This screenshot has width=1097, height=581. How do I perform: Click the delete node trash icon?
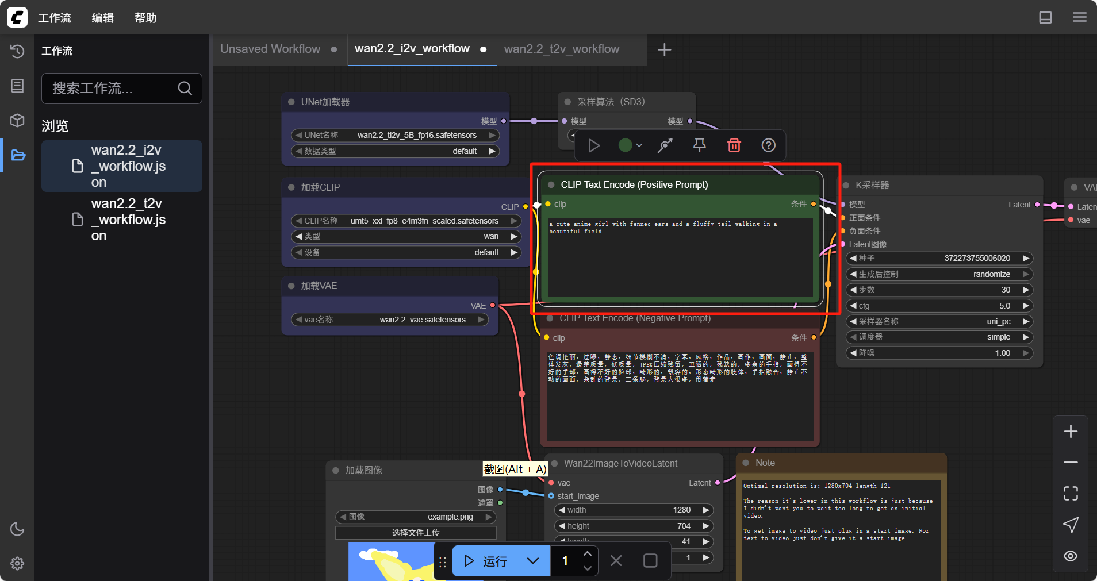point(734,145)
